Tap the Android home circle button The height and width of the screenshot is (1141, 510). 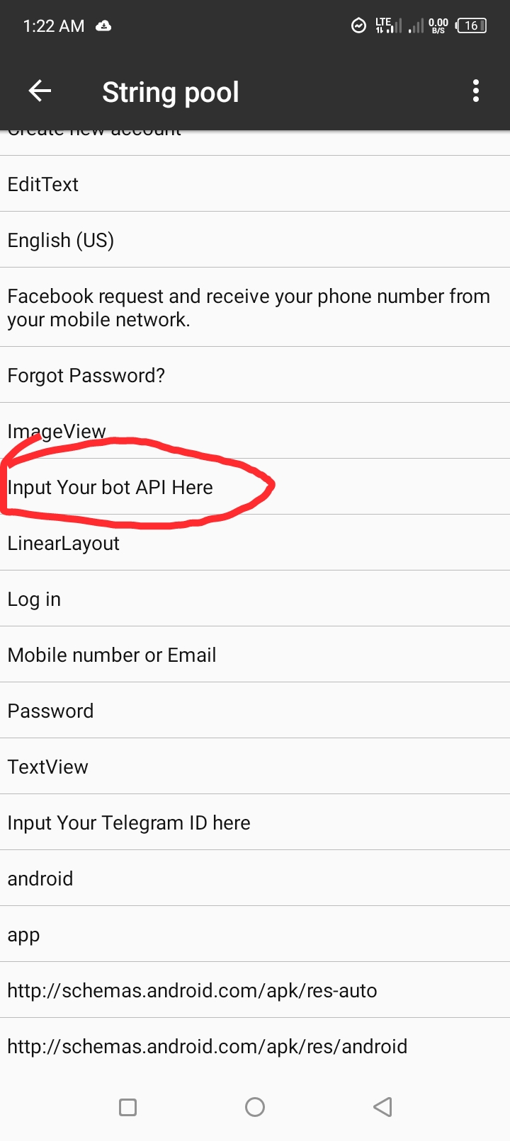click(x=255, y=1107)
